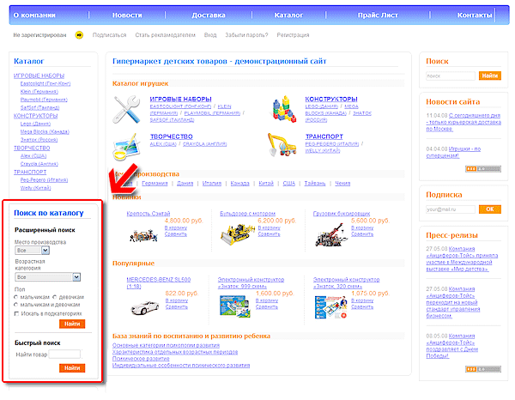Select the 'девочкам' radio button
The image size is (515, 400).
[x=57, y=296]
